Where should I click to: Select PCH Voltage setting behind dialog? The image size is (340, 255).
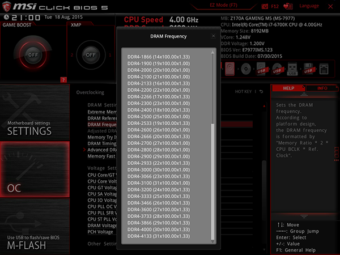(x=100, y=232)
